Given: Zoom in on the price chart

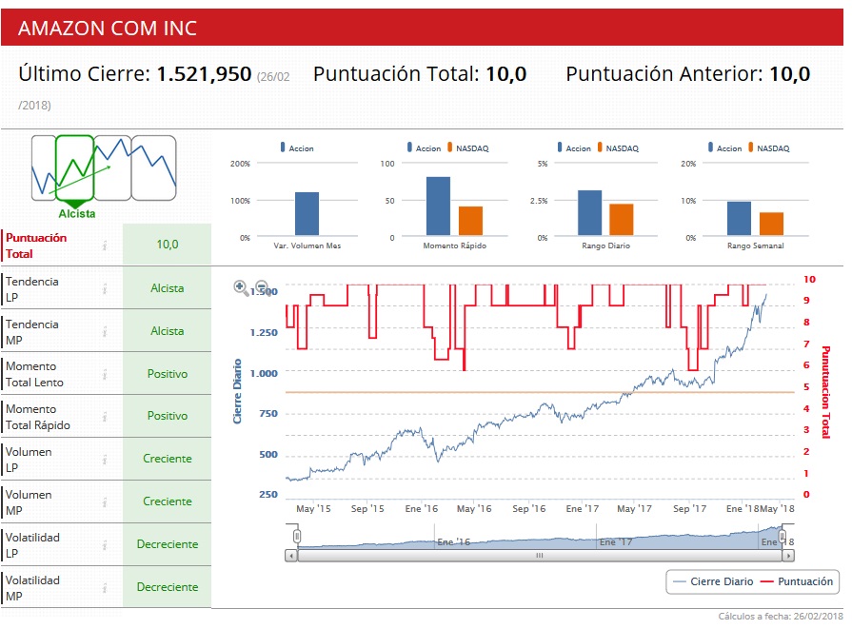Looking at the screenshot, I should point(241,286).
